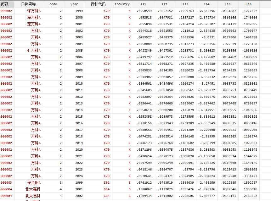Click the G 万科A name cell

34,50
